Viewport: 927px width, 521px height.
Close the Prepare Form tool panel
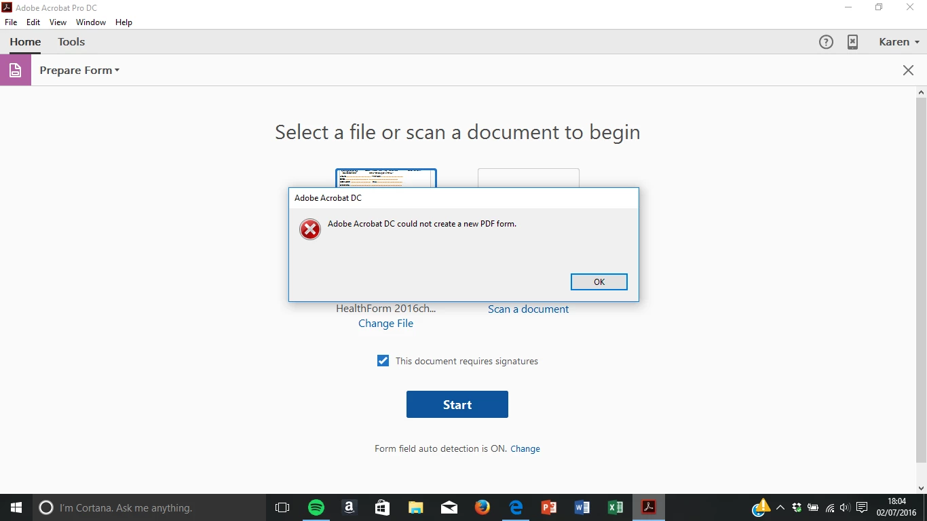coord(908,70)
